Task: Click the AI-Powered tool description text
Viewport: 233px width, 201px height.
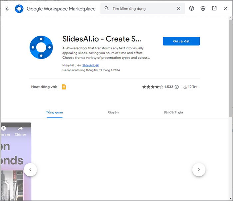Action: click(106, 53)
